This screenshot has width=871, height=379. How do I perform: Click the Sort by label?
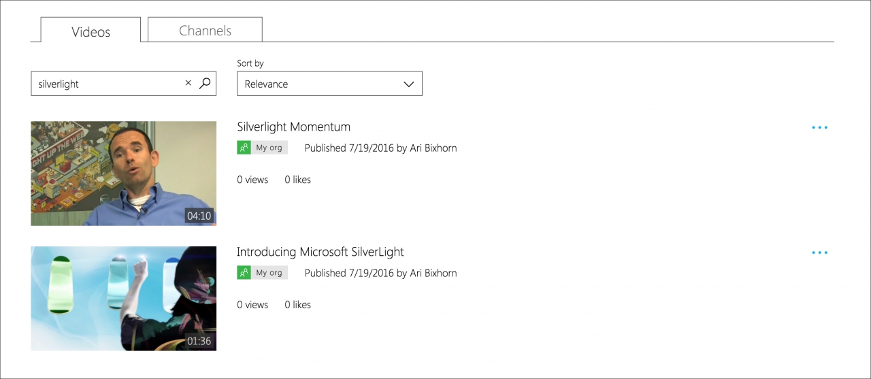click(250, 63)
